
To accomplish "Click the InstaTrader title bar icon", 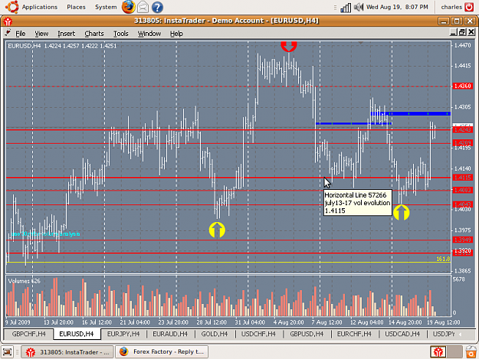I will click(x=8, y=21).
